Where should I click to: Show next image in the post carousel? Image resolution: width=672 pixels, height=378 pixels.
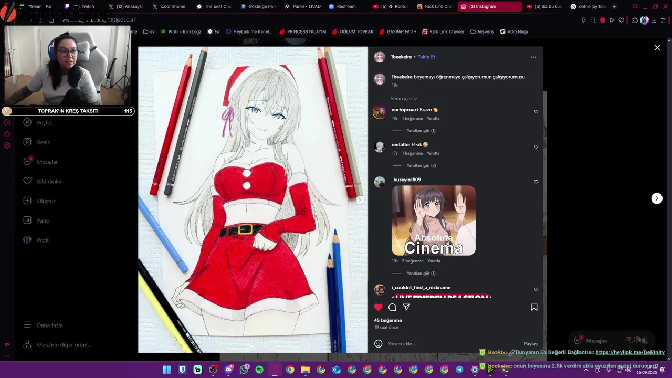360,199
